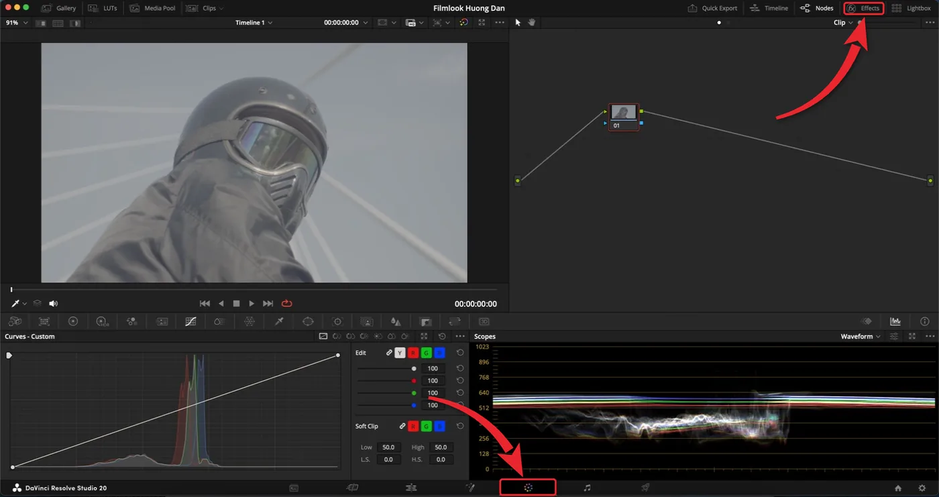Open the Clip node mode dropdown

coord(843,23)
